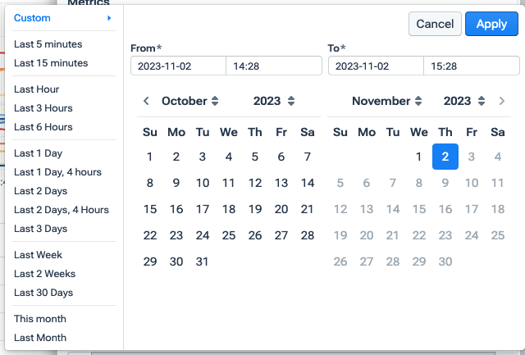This screenshot has height=355, width=525.
Task: Click highlighted November 2 date
Action: (x=445, y=157)
